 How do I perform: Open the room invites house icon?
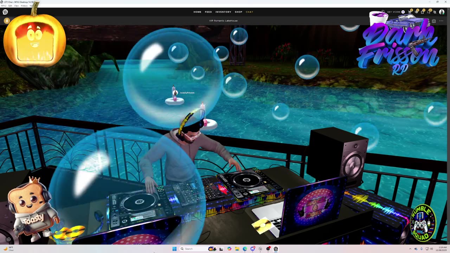pyautogui.click(x=423, y=12)
